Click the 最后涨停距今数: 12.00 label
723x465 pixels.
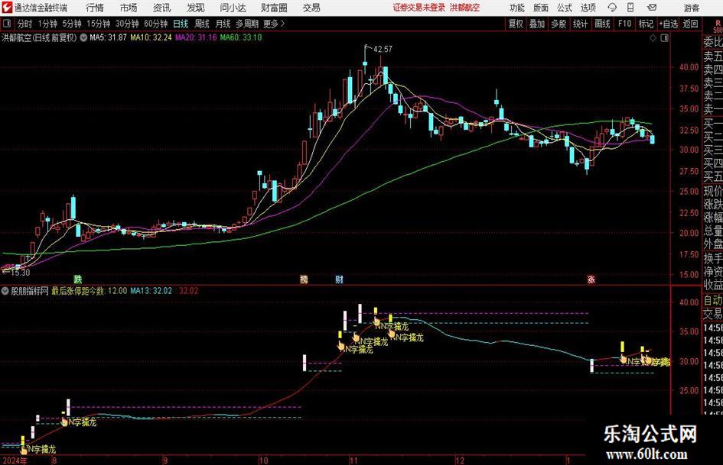(x=89, y=291)
